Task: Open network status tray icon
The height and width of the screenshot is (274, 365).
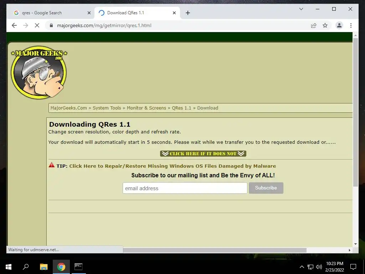Action: pos(310,267)
